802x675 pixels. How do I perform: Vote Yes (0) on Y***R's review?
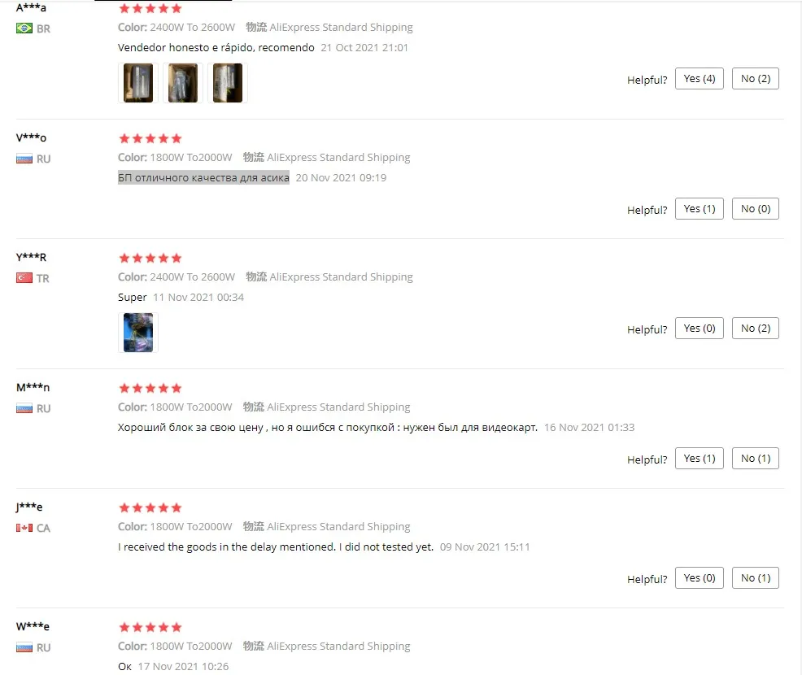(x=700, y=329)
